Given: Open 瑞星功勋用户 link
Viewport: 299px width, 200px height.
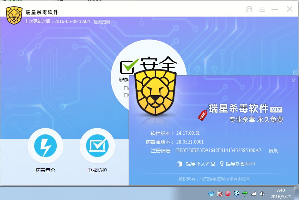Looking at the screenshot, I should pos(240,164).
